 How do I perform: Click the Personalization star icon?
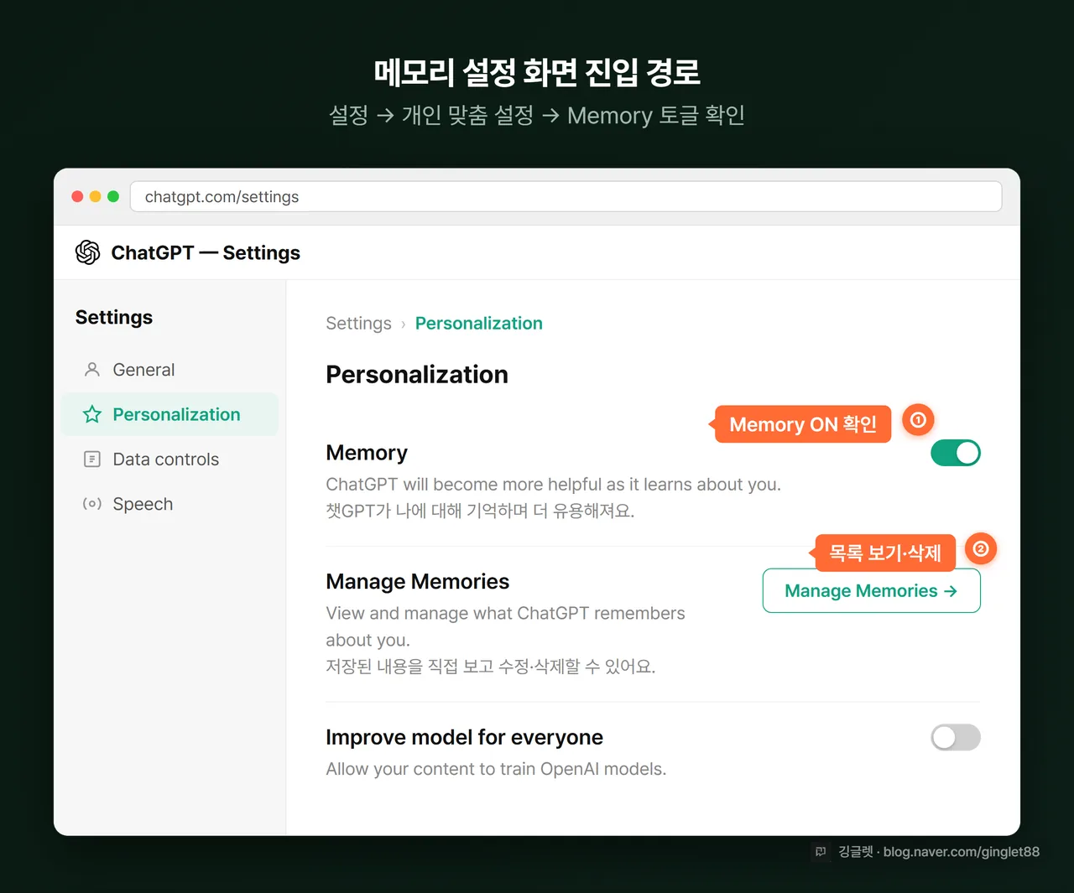pos(92,414)
